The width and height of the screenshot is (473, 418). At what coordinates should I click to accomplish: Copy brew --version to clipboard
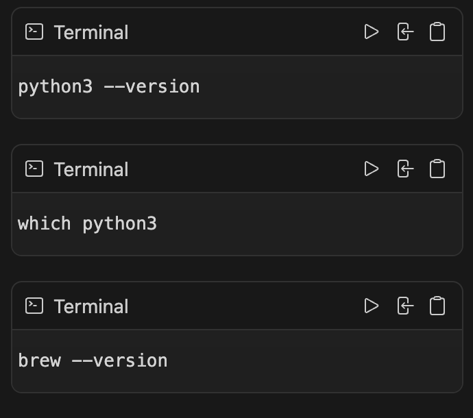(437, 306)
